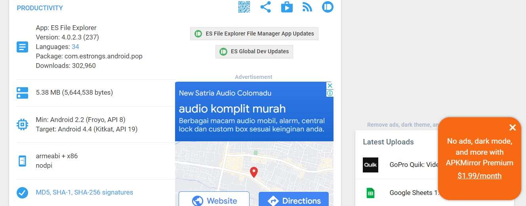Open the Play Store bag icon

coord(287,7)
